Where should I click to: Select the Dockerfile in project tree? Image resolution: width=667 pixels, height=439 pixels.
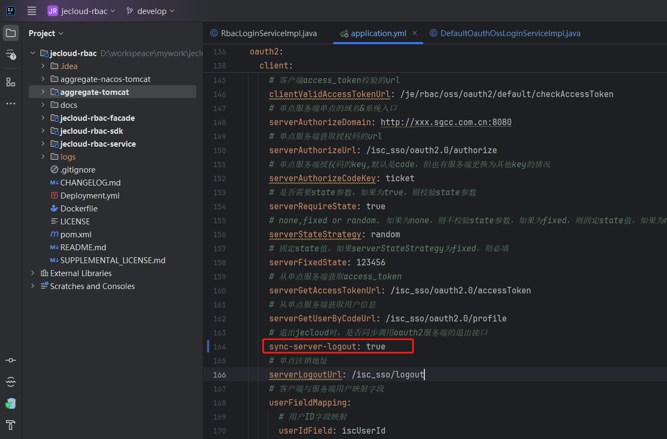click(x=79, y=209)
